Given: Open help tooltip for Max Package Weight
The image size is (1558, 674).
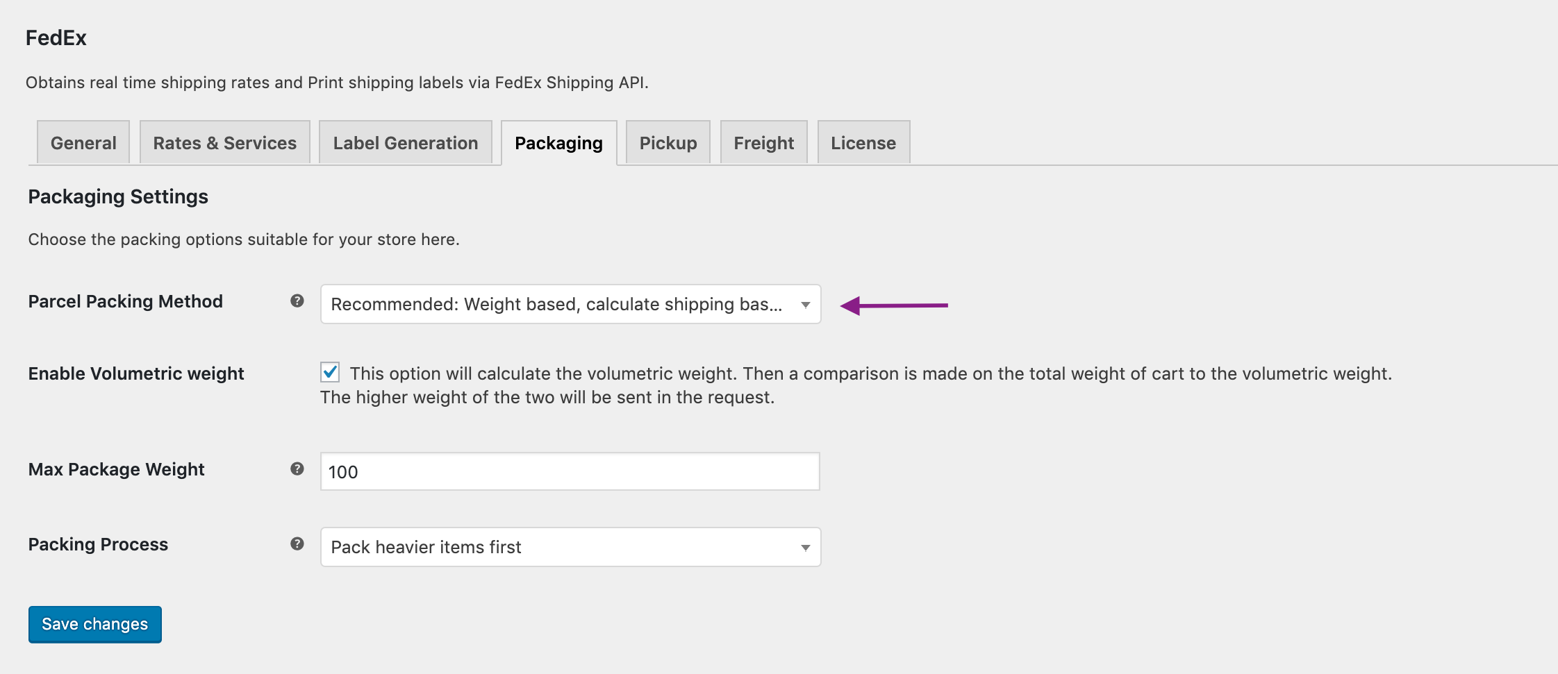Looking at the screenshot, I should 297,469.
